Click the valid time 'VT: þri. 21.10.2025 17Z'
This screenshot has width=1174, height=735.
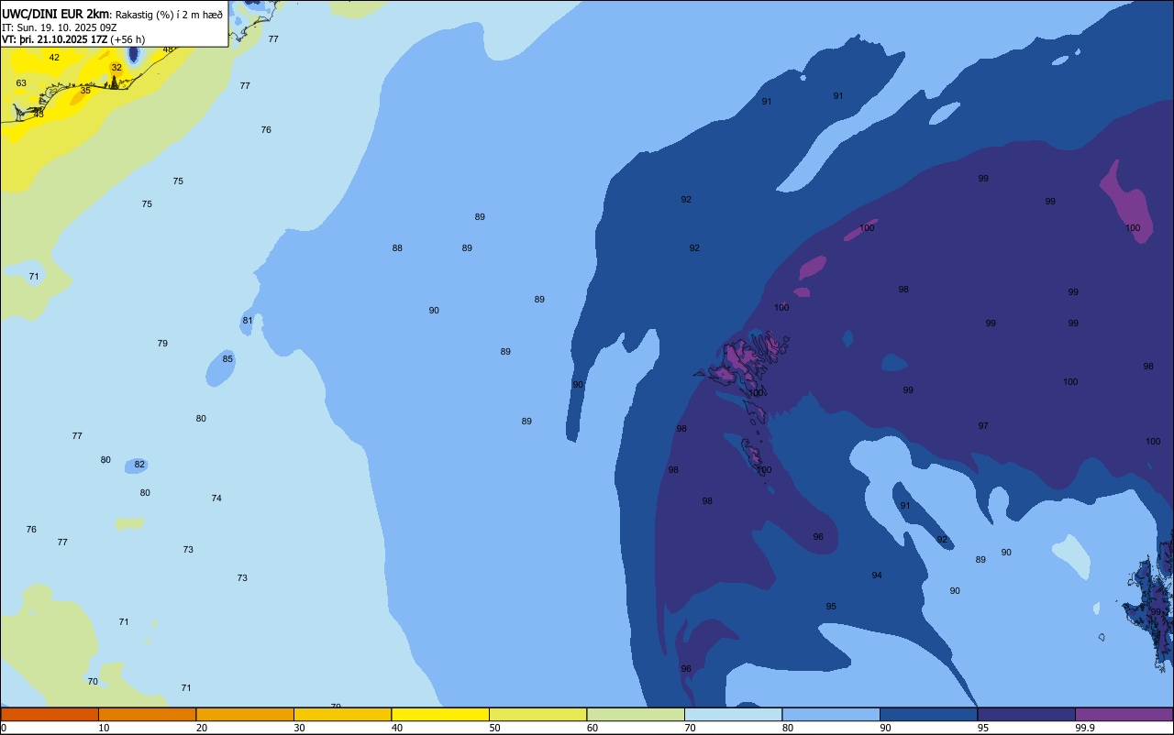pos(55,39)
